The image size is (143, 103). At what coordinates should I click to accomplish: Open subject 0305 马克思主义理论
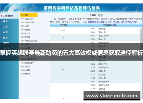(29, 41)
